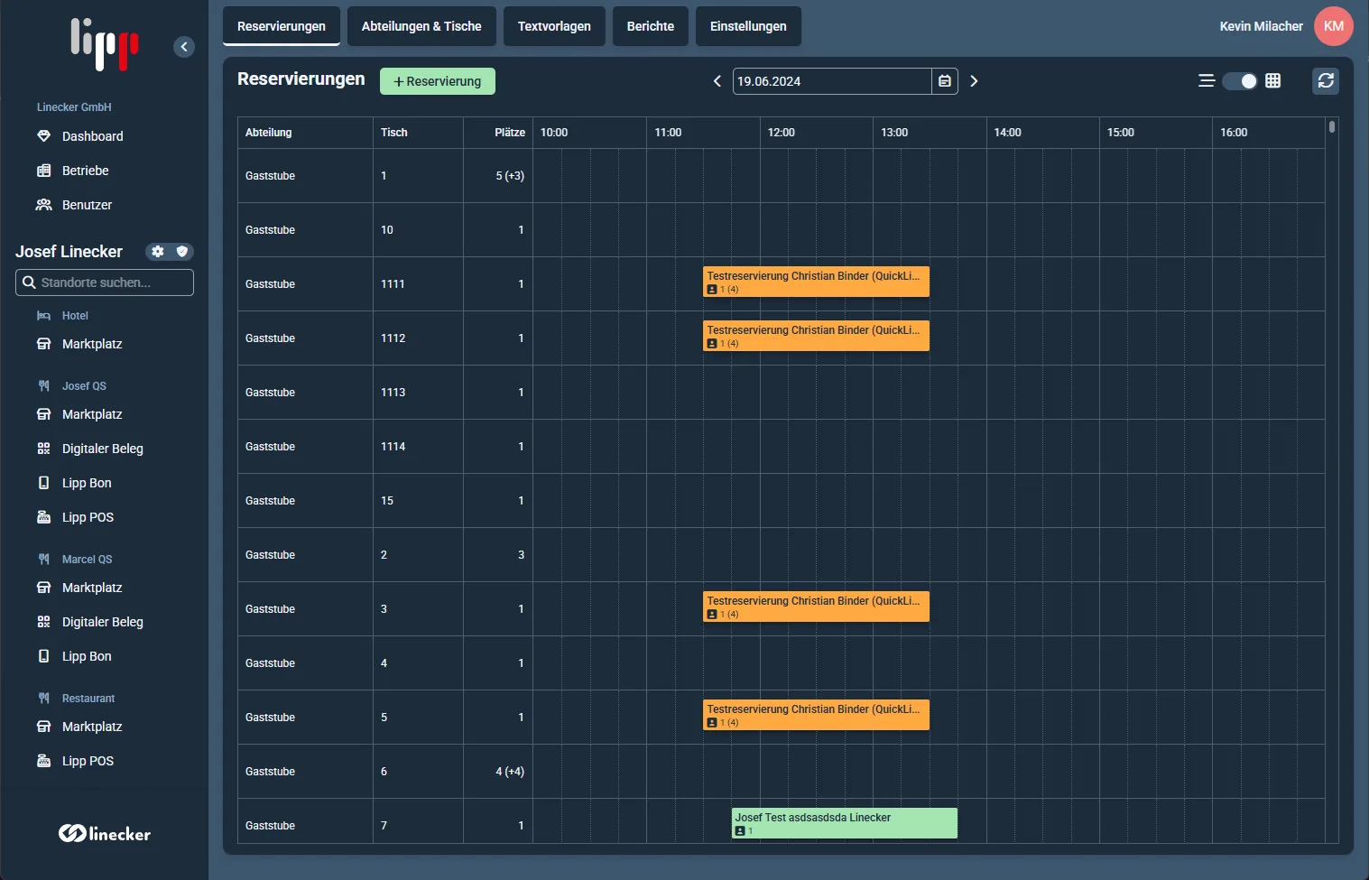The width and height of the screenshot is (1369, 880).
Task: Open the Reservierungen tab
Action: (x=282, y=26)
